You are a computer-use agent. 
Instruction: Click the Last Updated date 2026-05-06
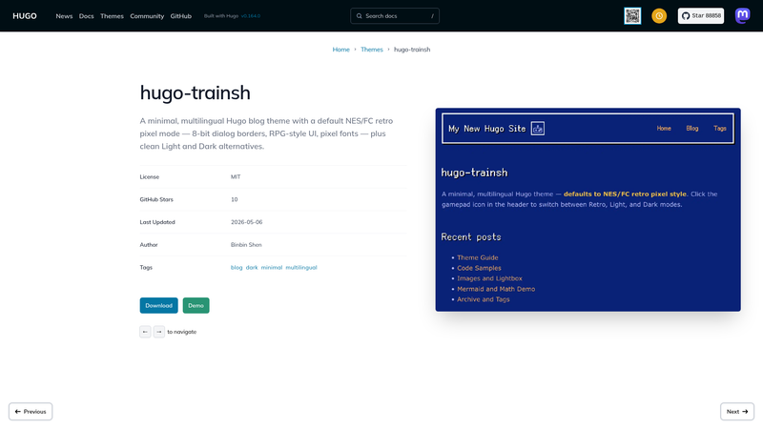(246, 222)
